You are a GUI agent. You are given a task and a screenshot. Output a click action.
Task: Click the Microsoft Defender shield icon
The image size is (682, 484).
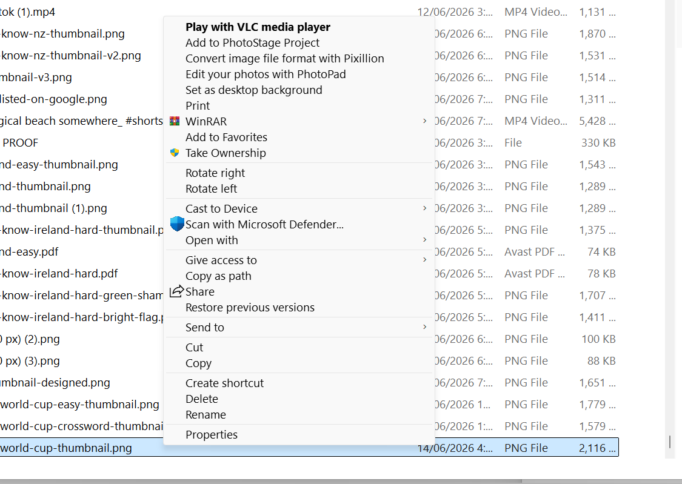[177, 224]
